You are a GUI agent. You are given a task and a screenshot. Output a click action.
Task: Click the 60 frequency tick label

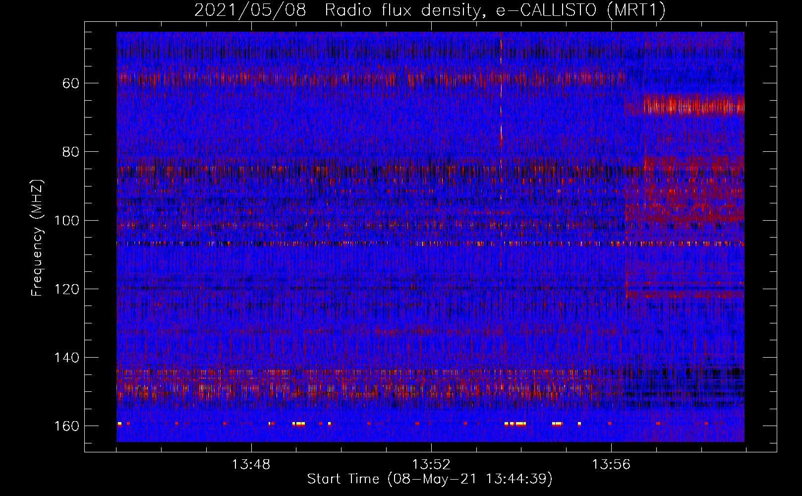tap(71, 83)
